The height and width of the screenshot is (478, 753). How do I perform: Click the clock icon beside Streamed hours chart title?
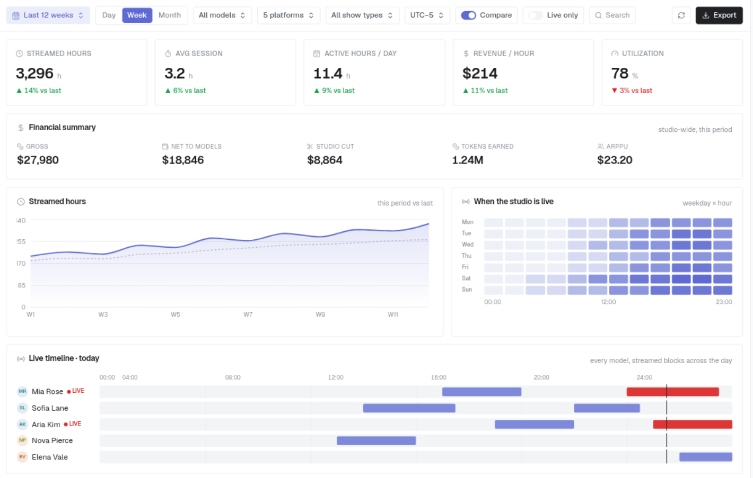(x=21, y=202)
